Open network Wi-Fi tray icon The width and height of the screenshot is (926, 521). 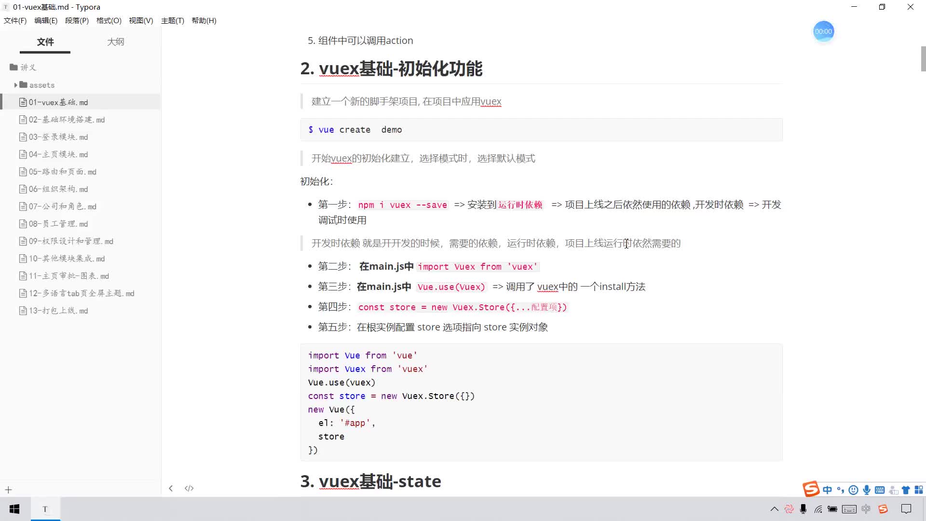[818, 509]
